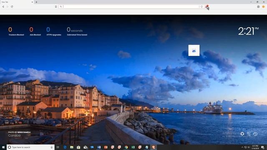This screenshot has height=150, width=267.
Task: Reload the current page
Action: coord(12,7)
